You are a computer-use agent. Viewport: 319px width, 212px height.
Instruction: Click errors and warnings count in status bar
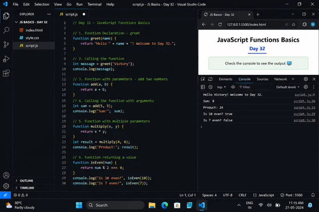point(21,195)
